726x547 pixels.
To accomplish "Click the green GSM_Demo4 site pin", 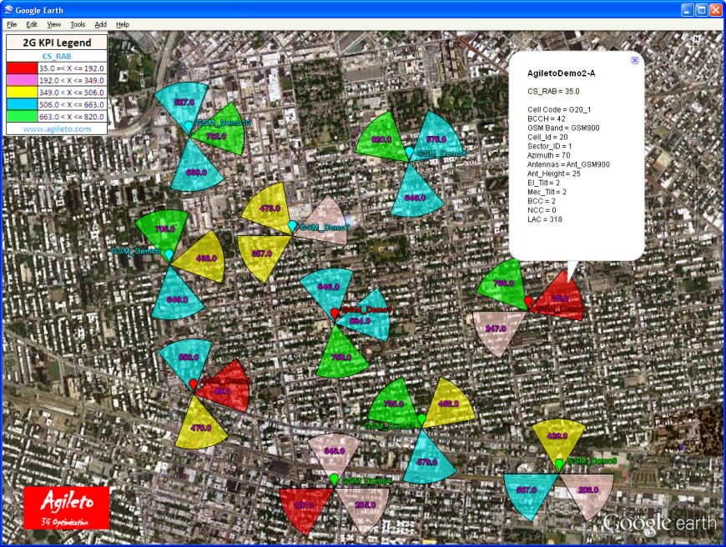I will pyautogui.click(x=334, y=479).
